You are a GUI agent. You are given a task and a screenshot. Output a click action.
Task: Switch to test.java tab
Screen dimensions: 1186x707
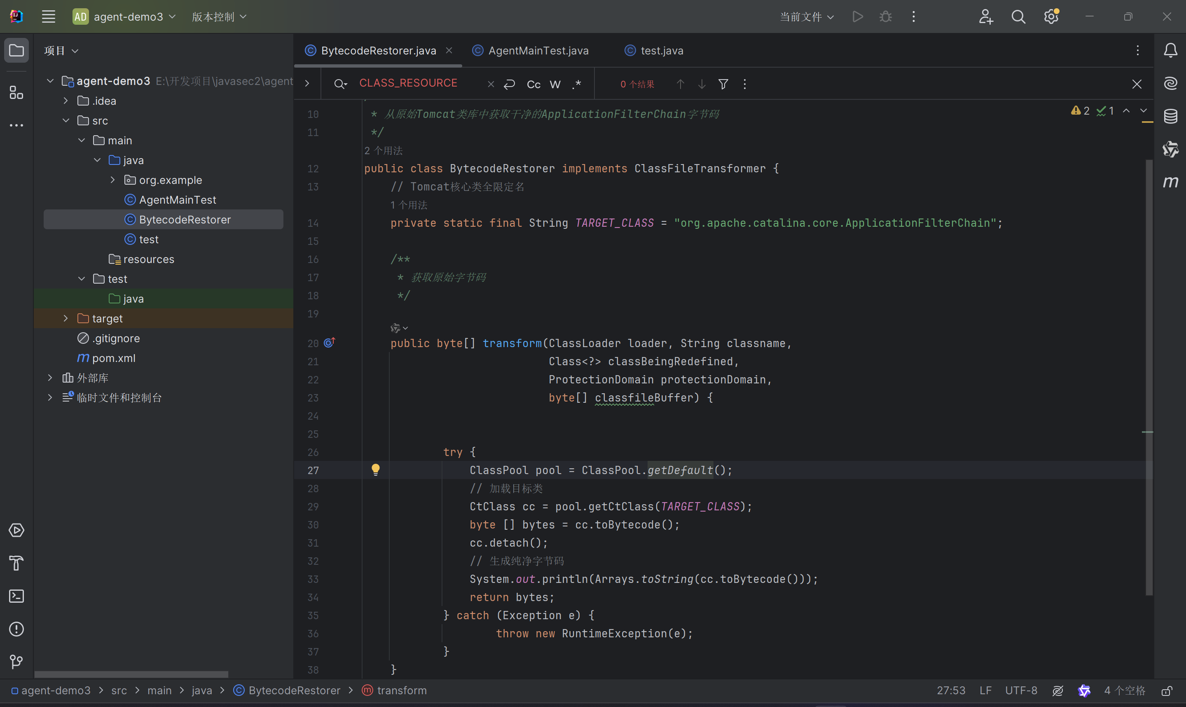click(661, 50)
